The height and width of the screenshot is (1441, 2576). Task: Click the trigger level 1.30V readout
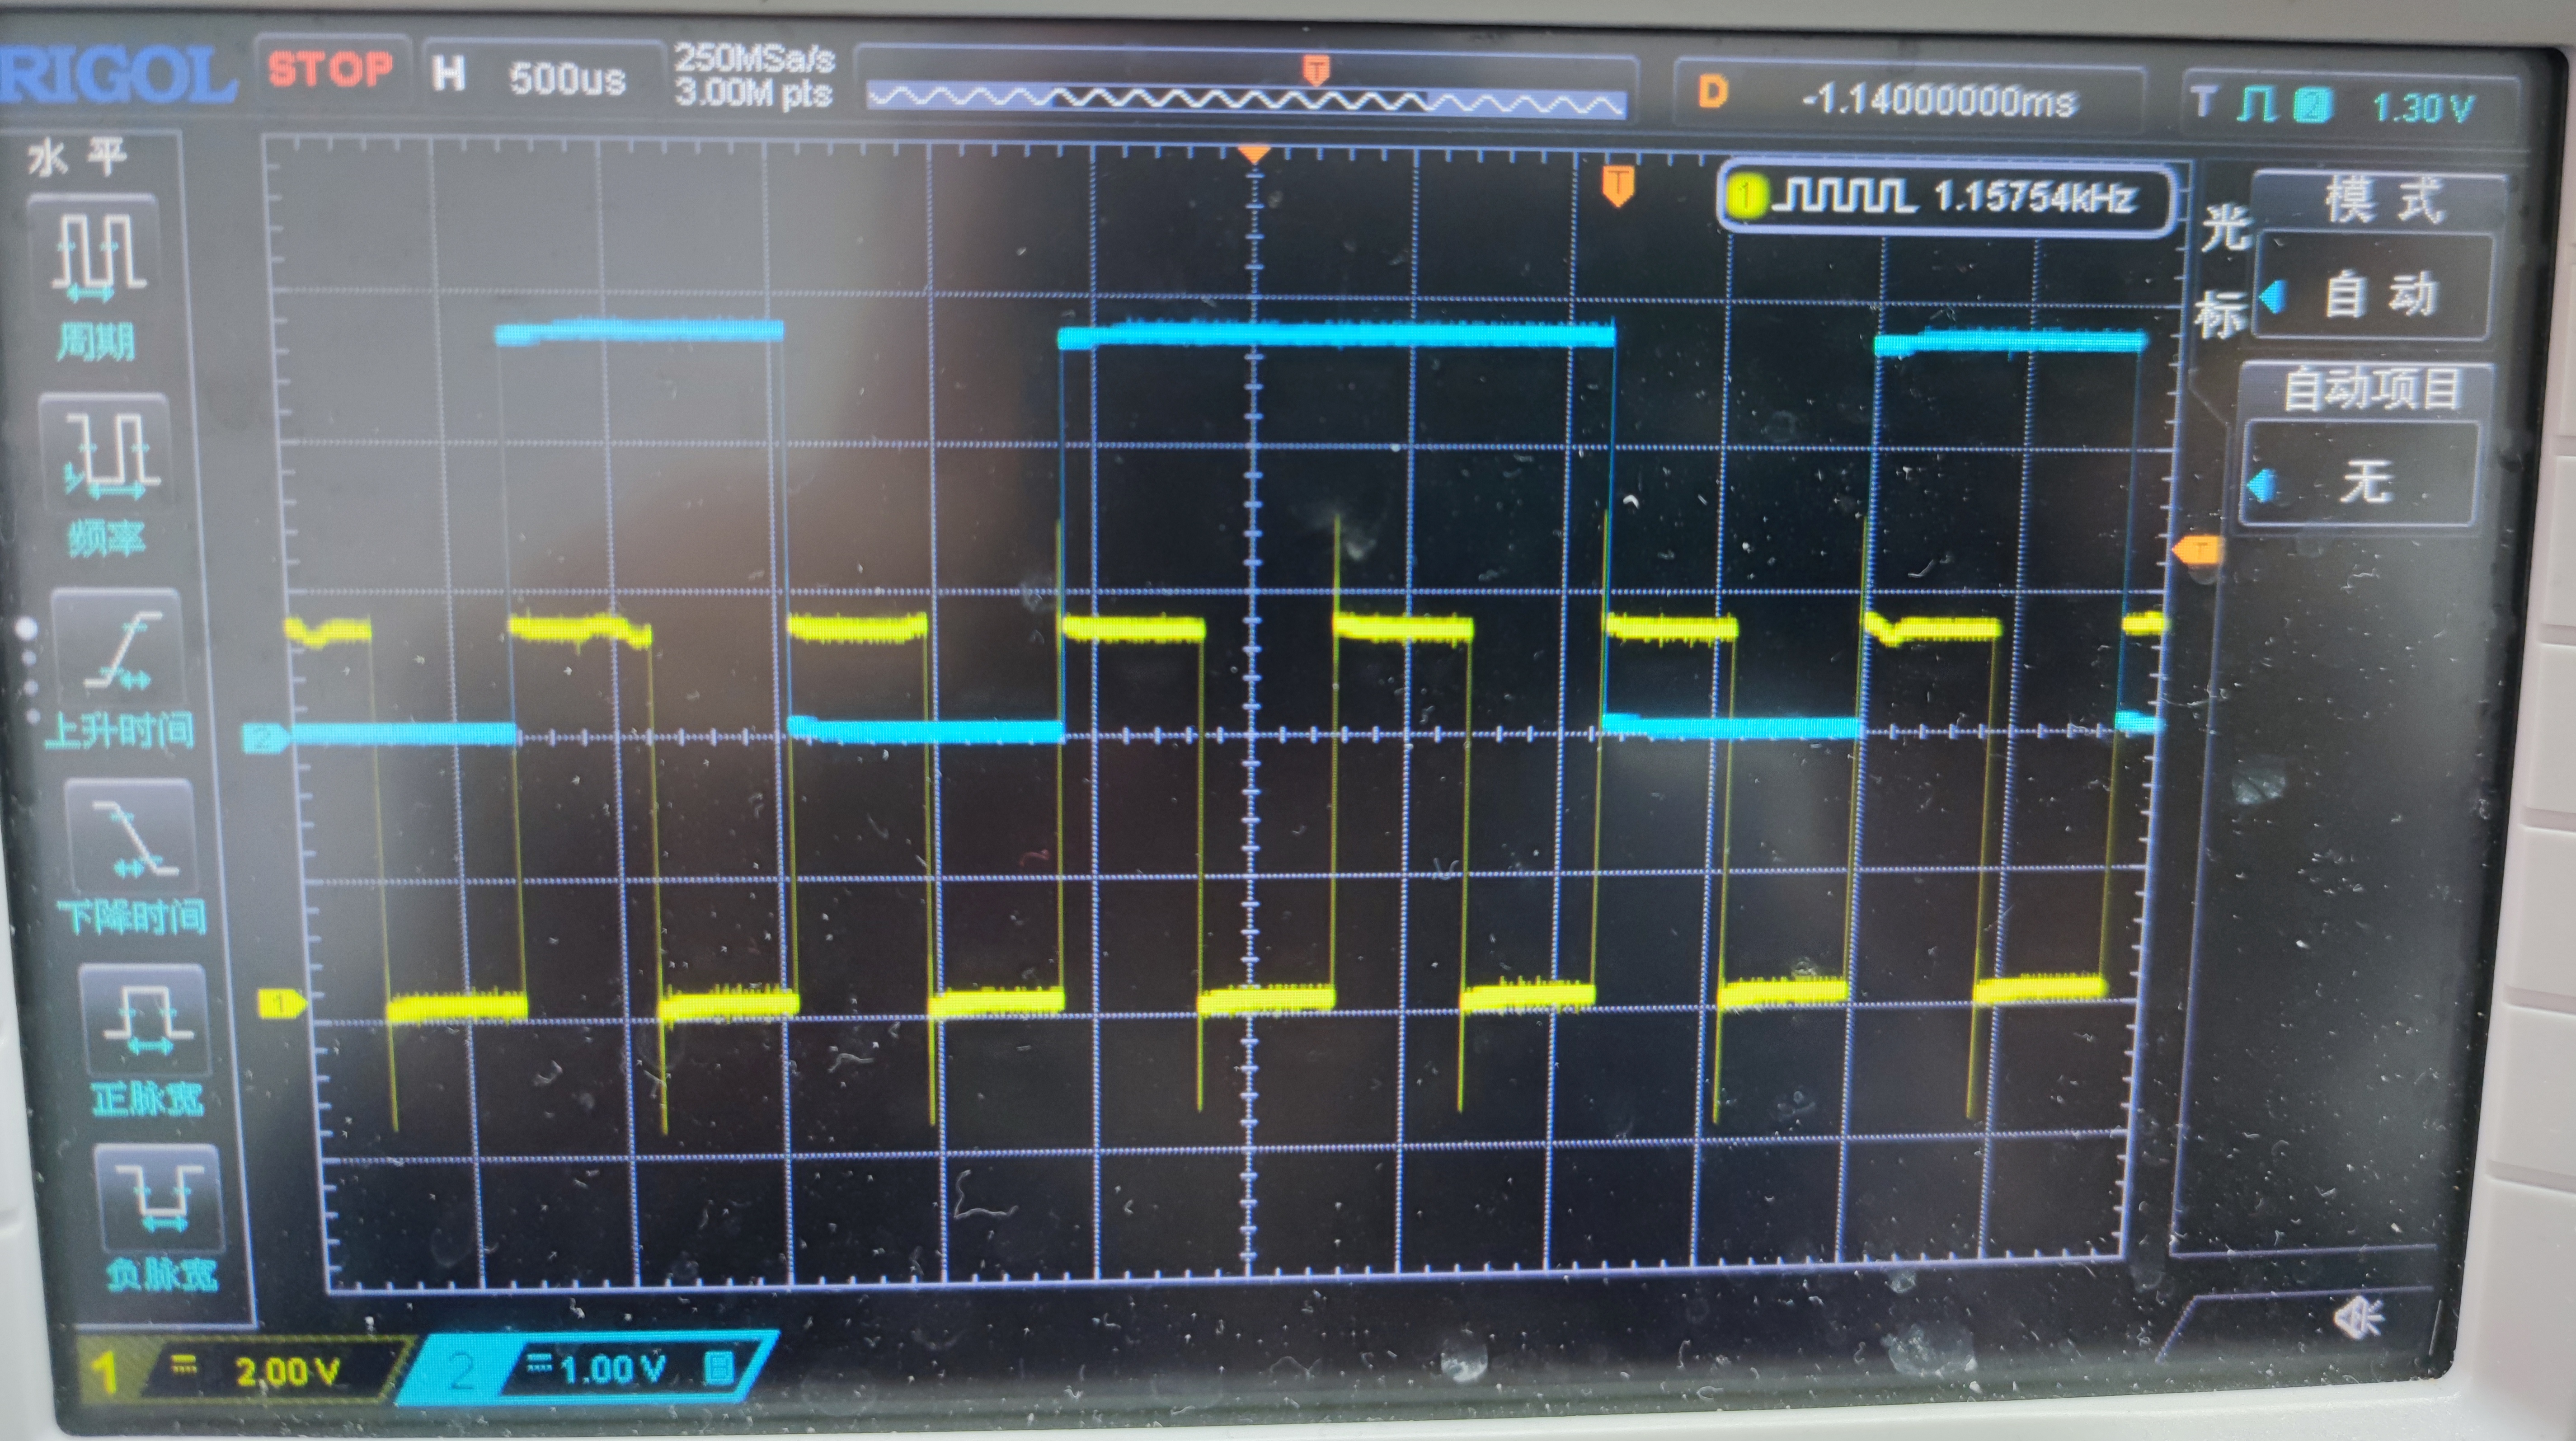2424,107
